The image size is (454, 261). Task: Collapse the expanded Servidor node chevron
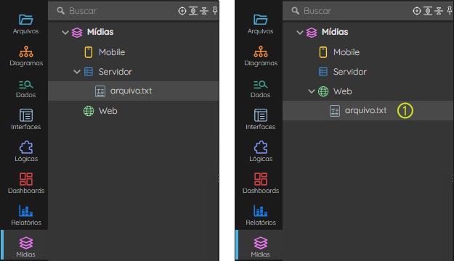tap(77, 71)
